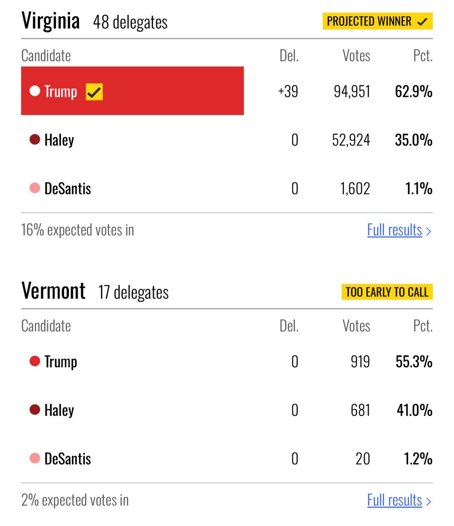
Task: Open Vermont full results link
Action: tap(394, 500)
